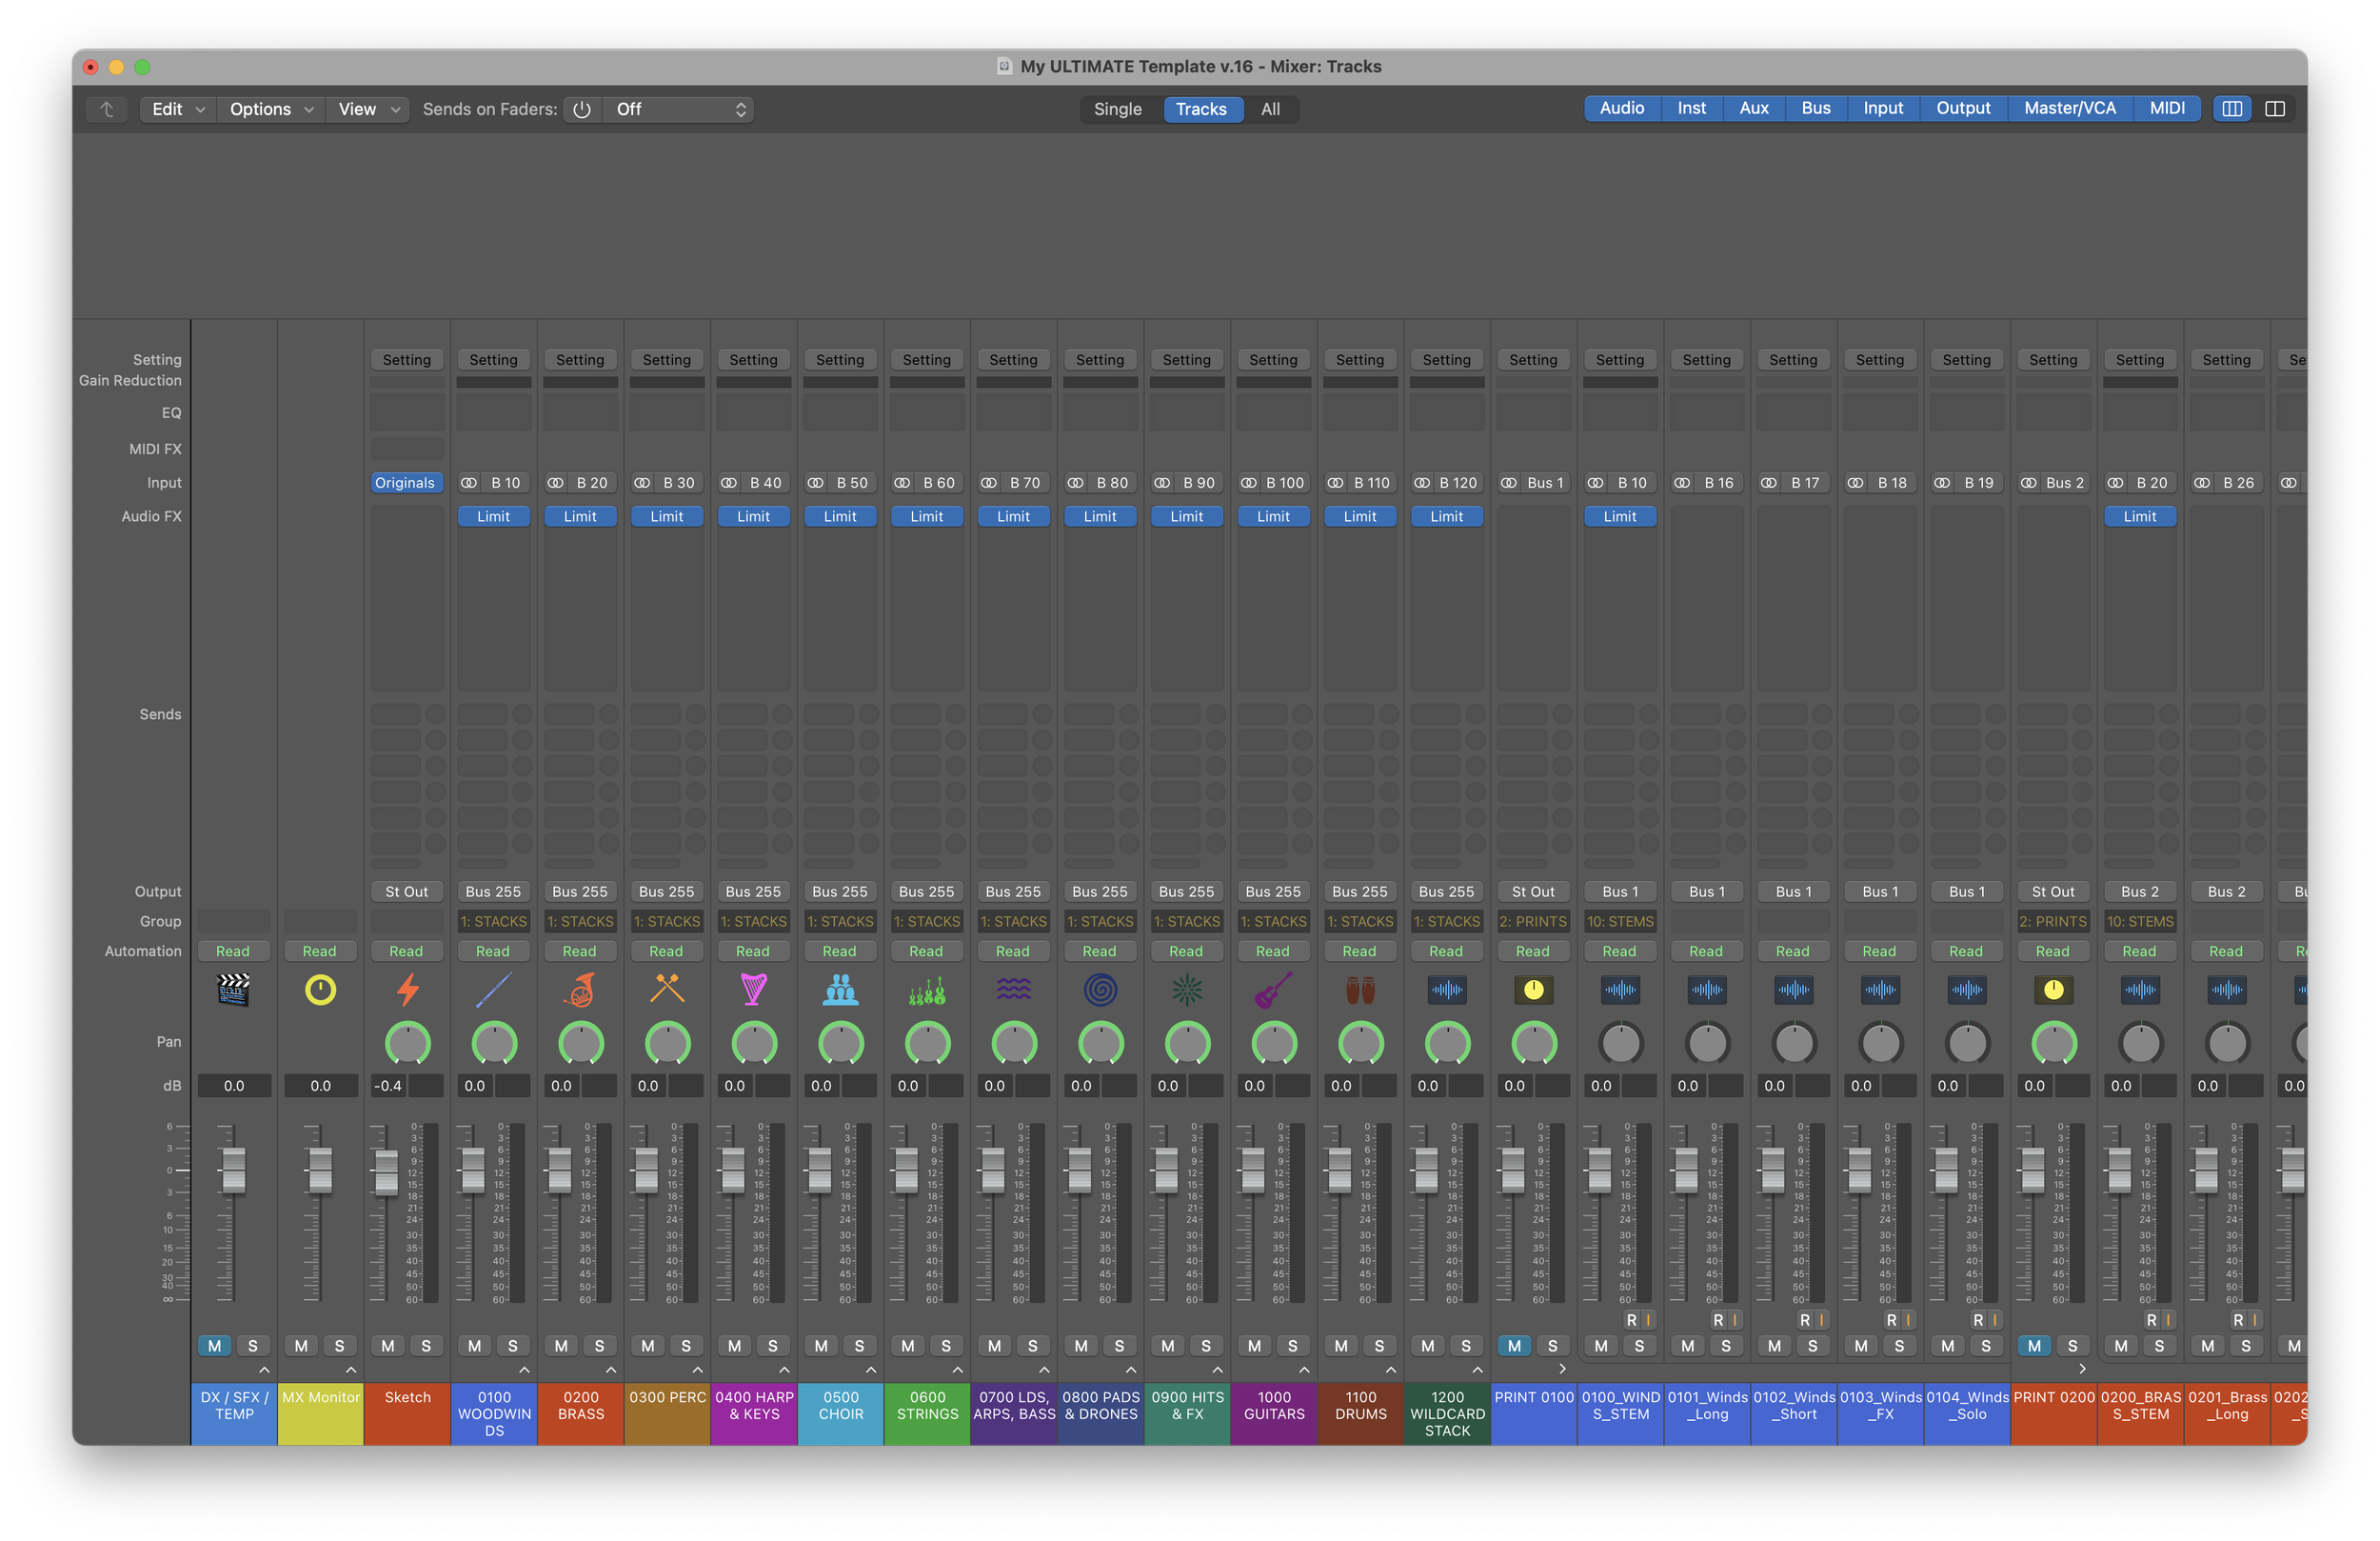Click the harp icon on 0400 HARP & KEYS
This screenshot has width=2380, height=1541.
[754, 990]
